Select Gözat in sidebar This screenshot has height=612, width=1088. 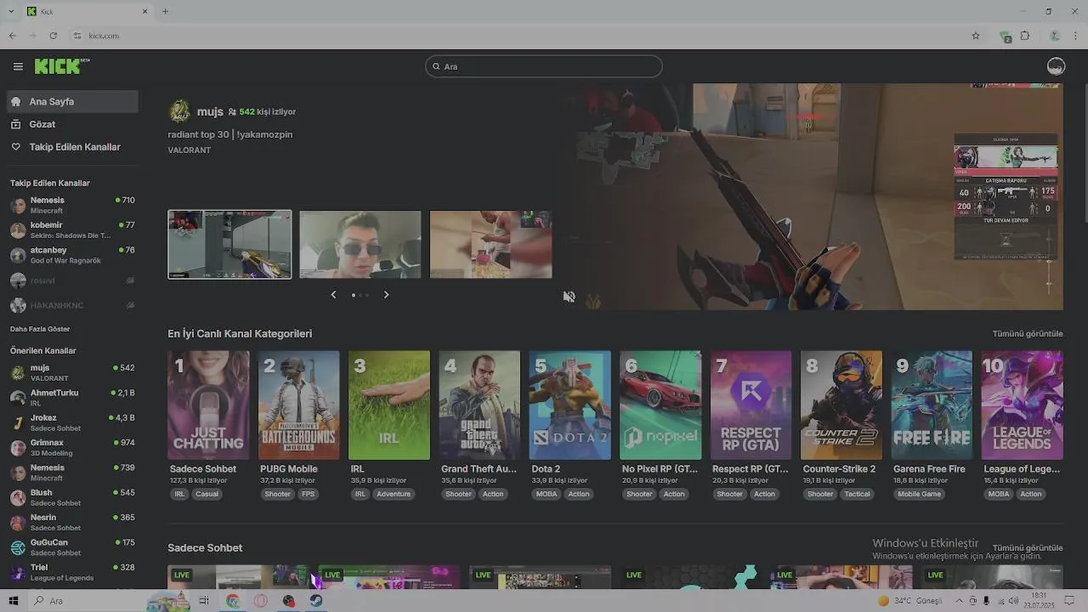pyautogui.click(x=72, y=124)
